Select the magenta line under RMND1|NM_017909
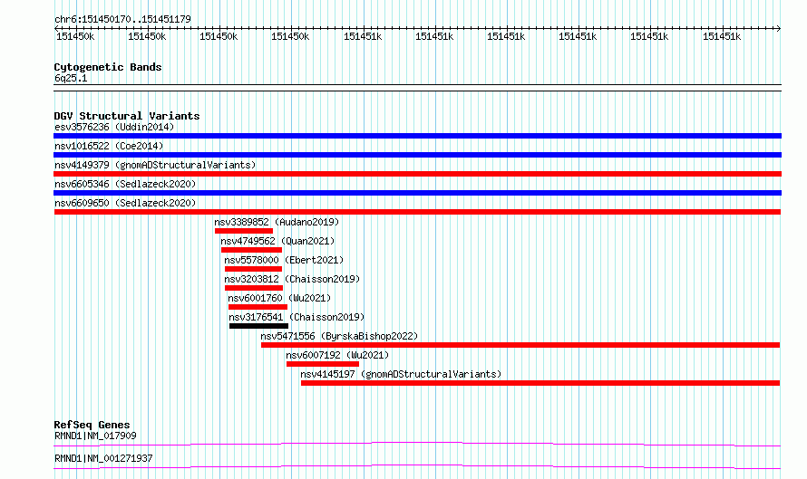The height and width of the screenshot is (479, 807). click(417, 444)
